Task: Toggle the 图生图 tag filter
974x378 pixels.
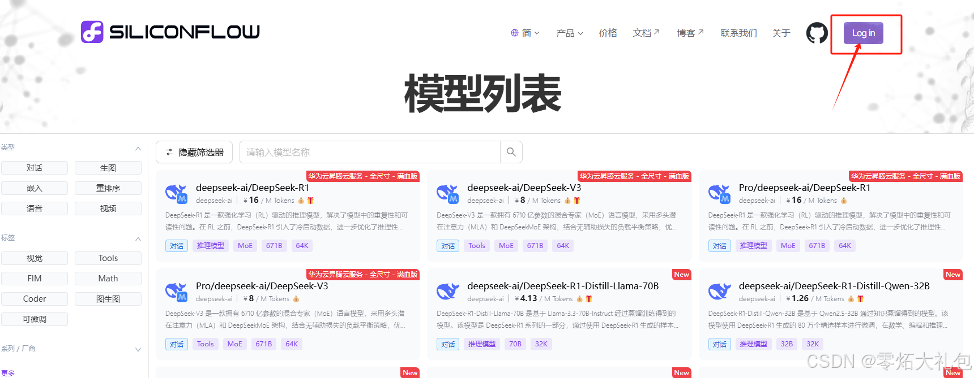Action: (x=108, y=299)
